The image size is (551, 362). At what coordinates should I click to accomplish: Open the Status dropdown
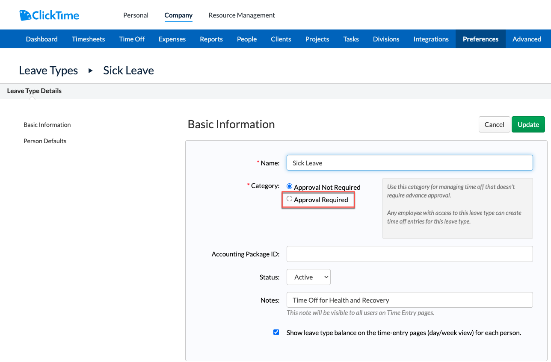point(308,277)
